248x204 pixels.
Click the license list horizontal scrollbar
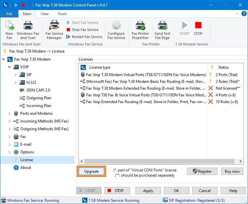[x=159, y=161]
